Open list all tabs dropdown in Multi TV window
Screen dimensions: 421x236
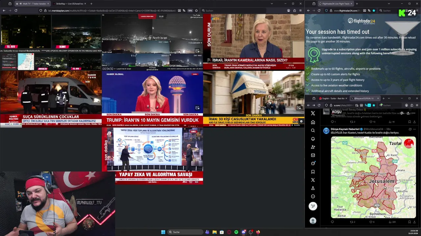272,4
